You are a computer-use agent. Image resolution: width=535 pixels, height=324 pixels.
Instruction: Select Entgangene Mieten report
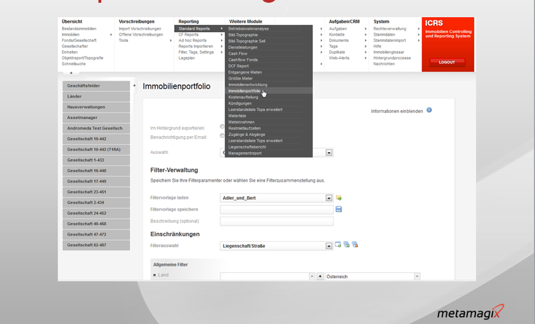[245, 73]
